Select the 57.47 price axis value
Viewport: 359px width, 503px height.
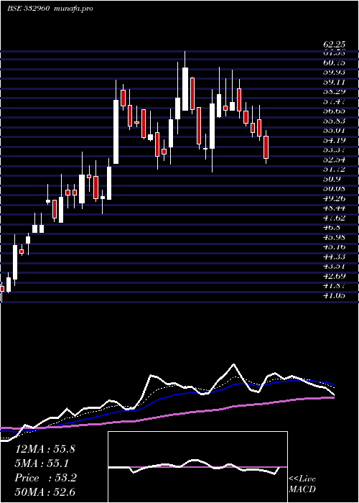point(334,102)
